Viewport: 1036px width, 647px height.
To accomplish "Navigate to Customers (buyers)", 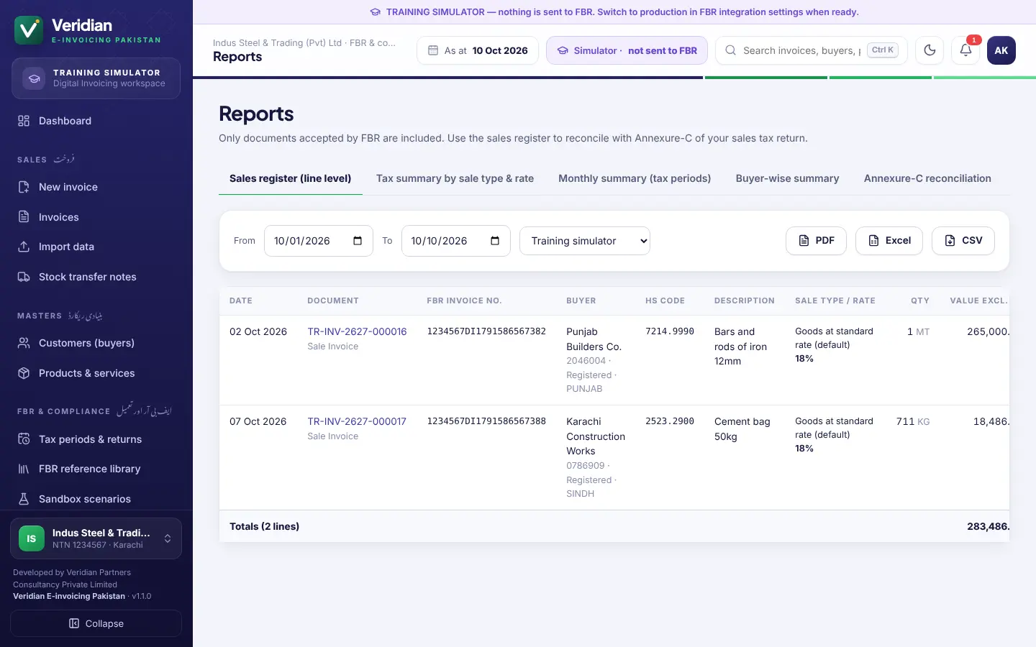I will tap(96, 343).
